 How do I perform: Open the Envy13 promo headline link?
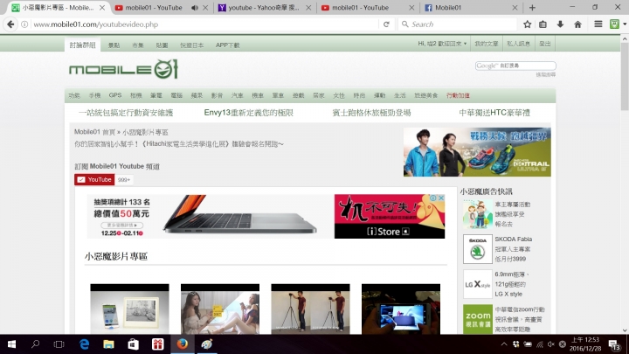tap(249, 113)
